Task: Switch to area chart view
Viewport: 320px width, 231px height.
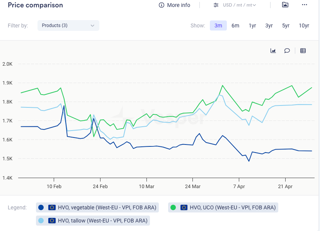Action: coord(273,51)
